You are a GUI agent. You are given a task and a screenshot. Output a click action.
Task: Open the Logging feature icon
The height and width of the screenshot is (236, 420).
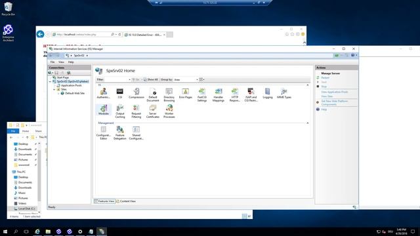267,93
